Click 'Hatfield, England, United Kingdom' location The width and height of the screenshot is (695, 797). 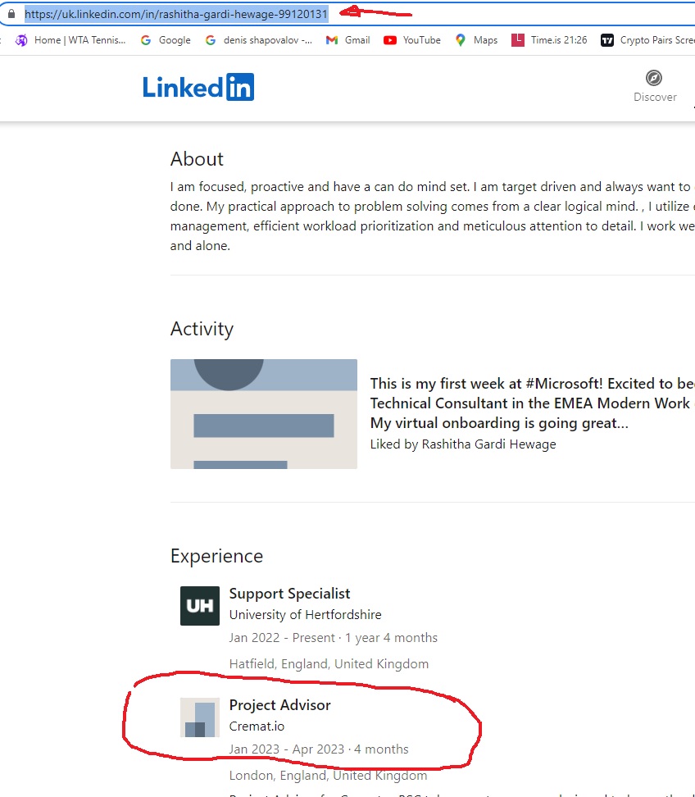pyautogui.click(x=329, y=664)
